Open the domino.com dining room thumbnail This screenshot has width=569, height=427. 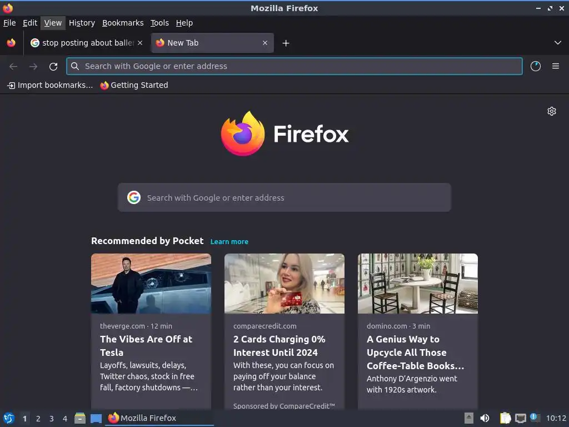(418, 284)
